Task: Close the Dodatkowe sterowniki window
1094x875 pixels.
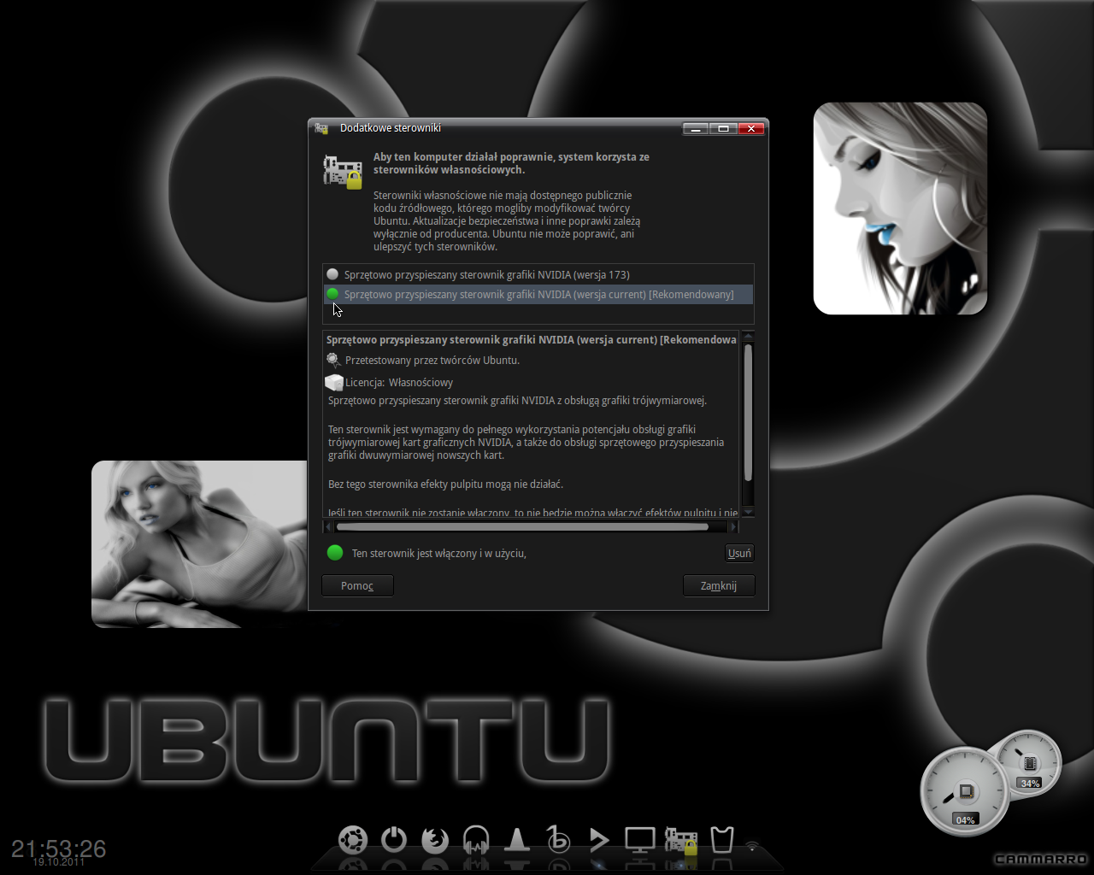Action: tap(751, 129)
